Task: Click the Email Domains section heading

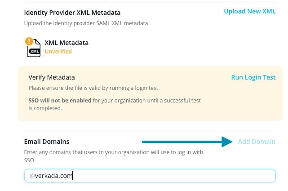Action: (47, 142)
